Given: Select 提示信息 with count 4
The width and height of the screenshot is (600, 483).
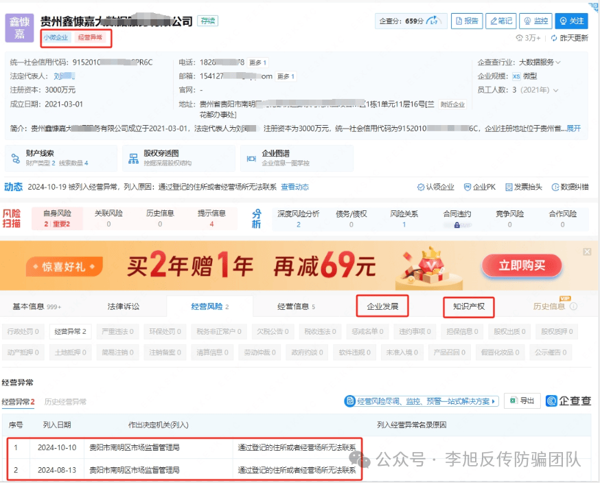Looking at the screenshot, I should click(211, 218).
